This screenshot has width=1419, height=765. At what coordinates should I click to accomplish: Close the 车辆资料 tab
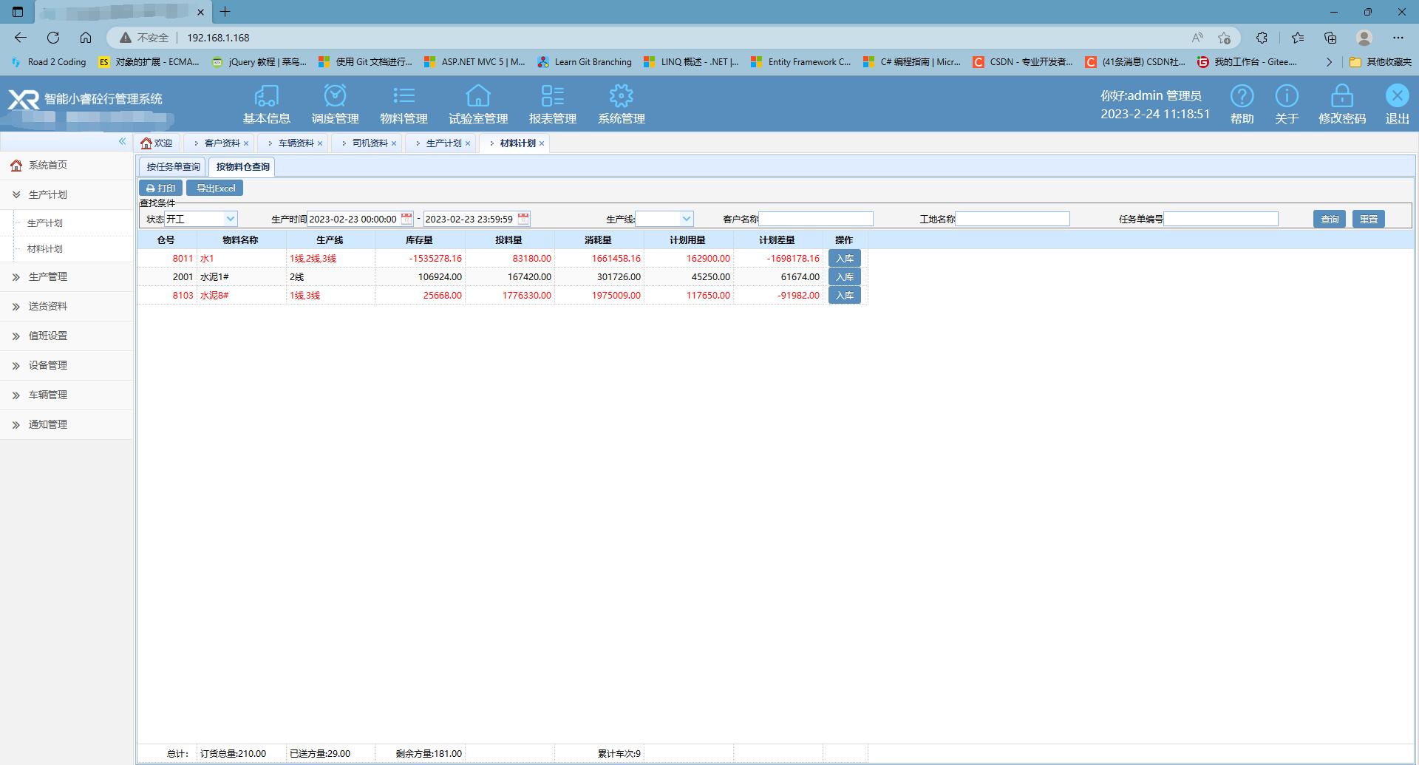click(x=320, y=143)
